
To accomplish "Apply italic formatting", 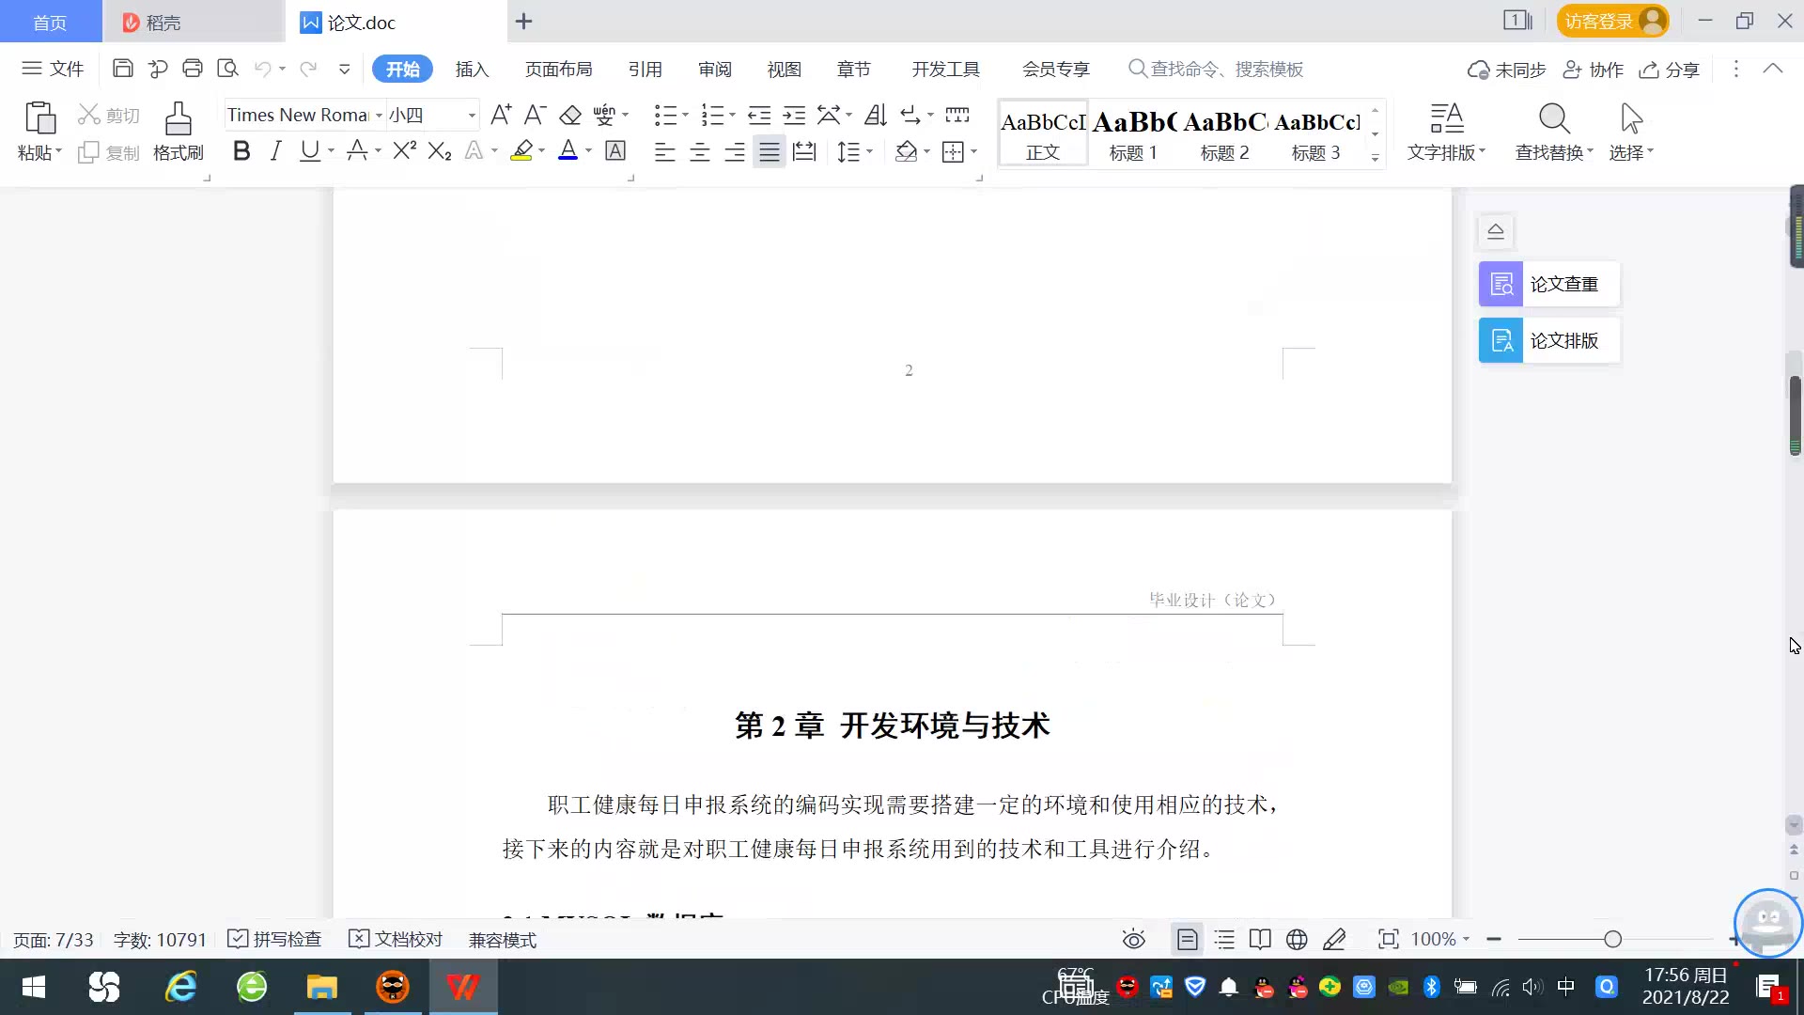I will (x=275, y=151).
